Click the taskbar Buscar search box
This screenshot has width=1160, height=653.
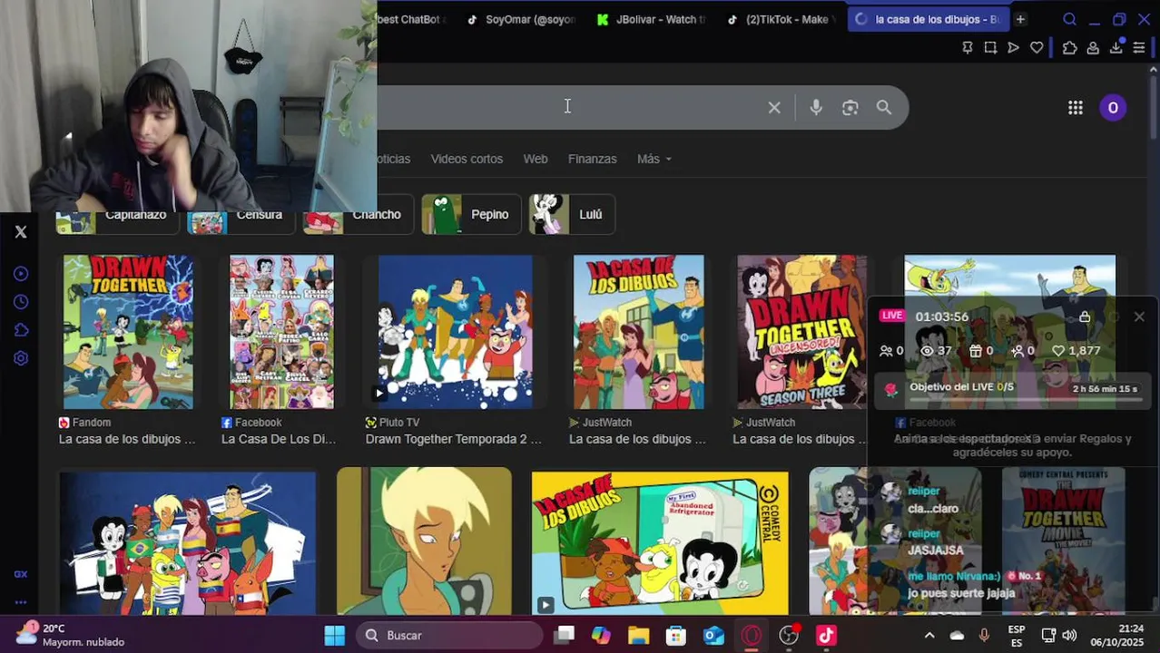pos(449,636)
